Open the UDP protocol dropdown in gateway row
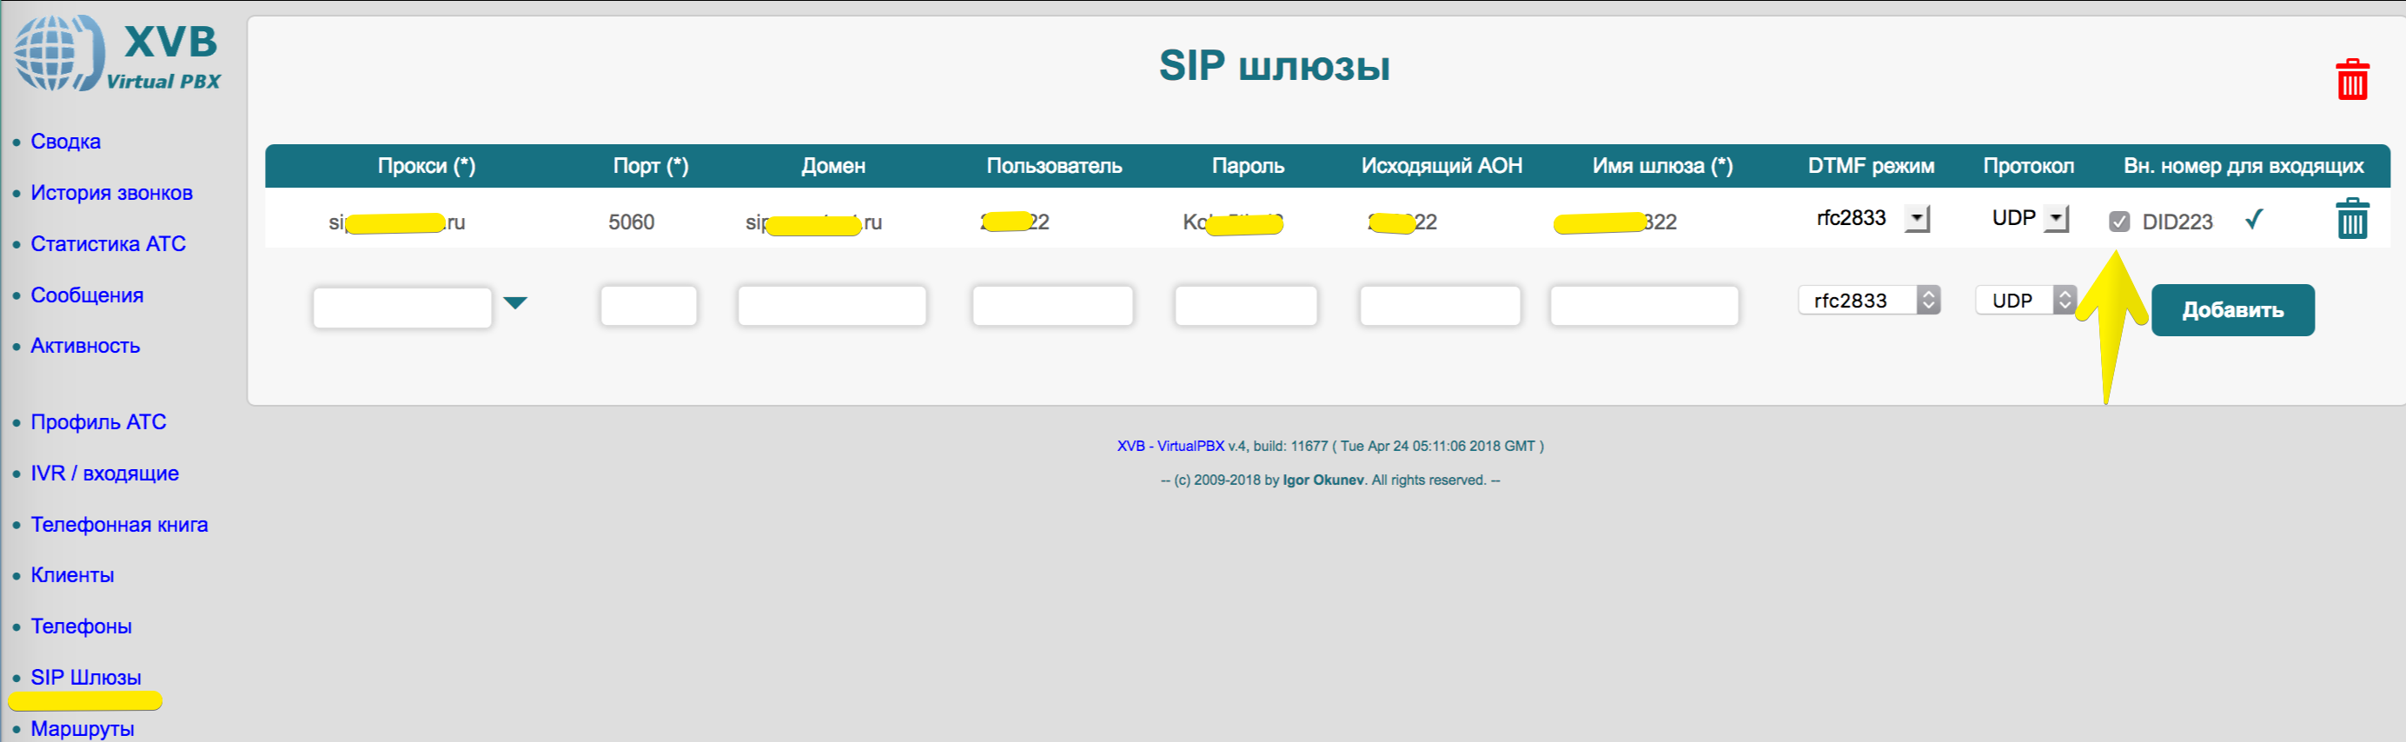Image resolution: width=2406 pixels, height=742 pixels. pos(2056,219)
